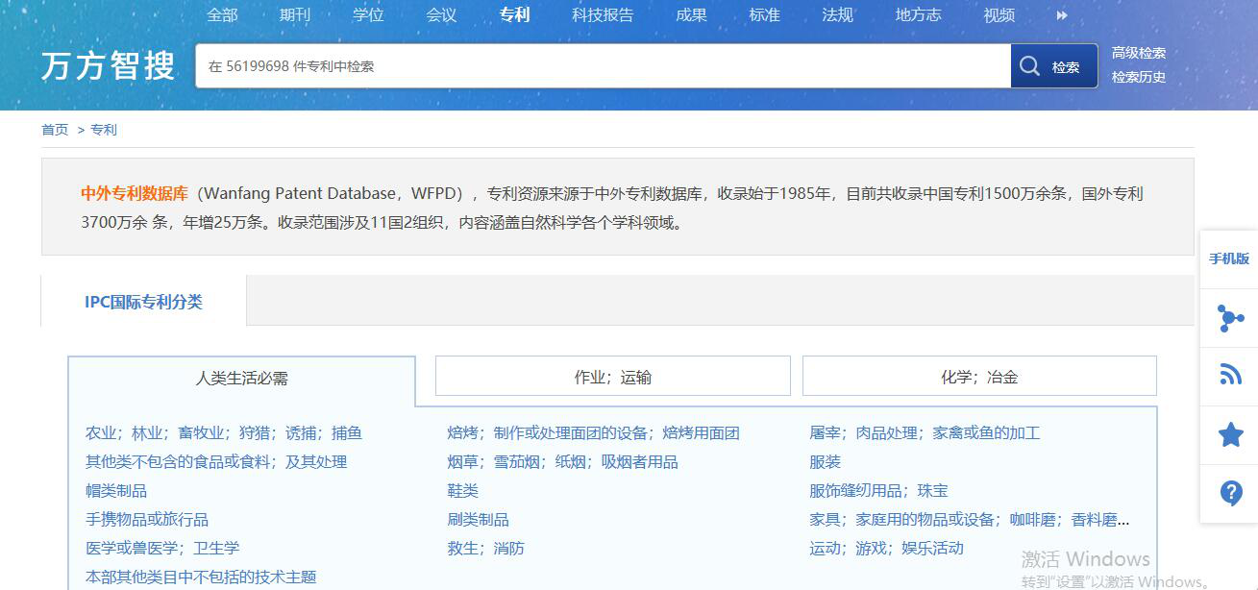Open the 法规 navigation tab

[837, 15]
